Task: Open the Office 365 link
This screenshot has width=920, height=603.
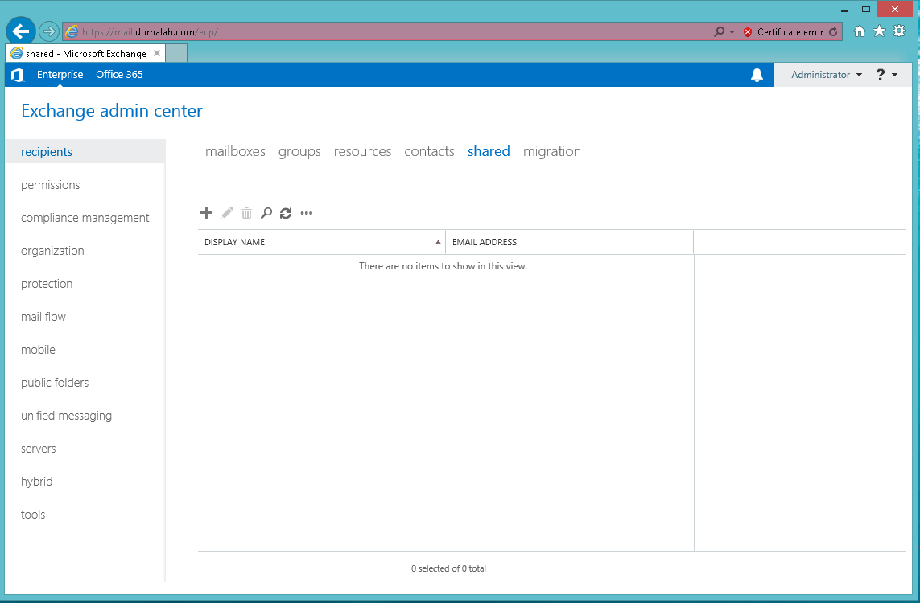Action: coord(119,75)
